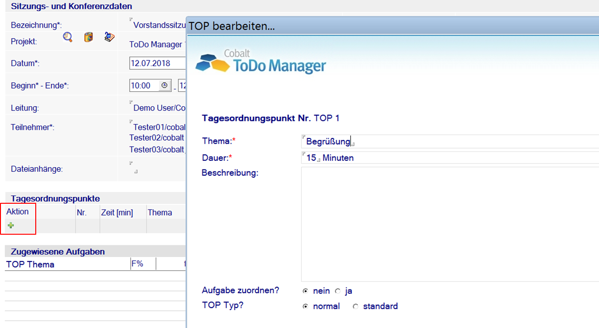Image resolution: width=599 pixels, height=328 pixels.
Task: Select participant Tester02/cobalt in Teilnehmer
Action: pos(156,138)
